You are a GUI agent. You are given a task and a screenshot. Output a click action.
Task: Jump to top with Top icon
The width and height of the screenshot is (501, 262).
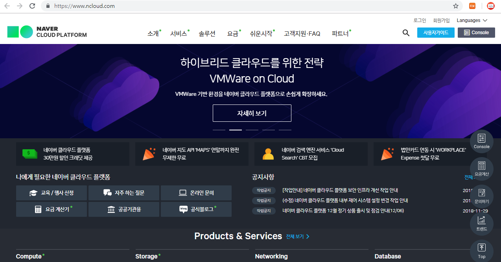pos(482,251)
